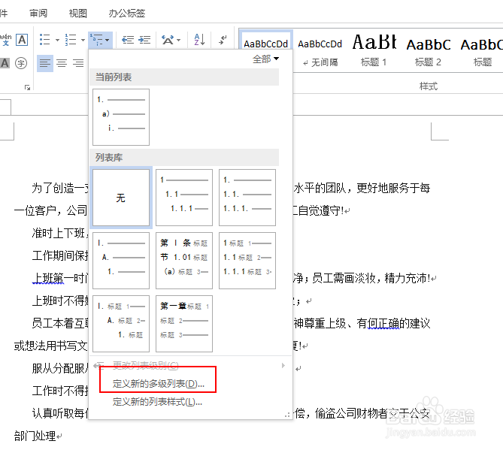503x450 pixels.
Task: Select the current list 1. a) i. thumbnail
Action: pos(121,117)
